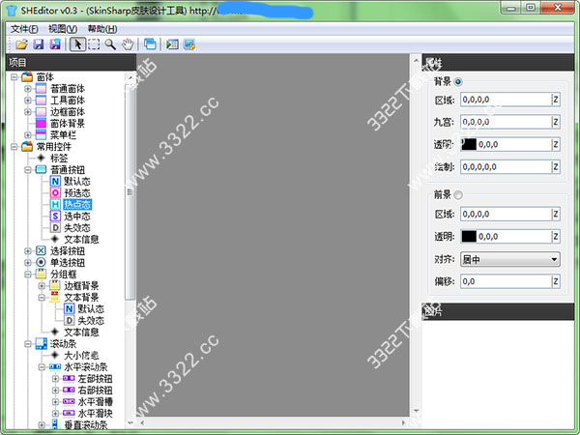Expand the 边框窗体 node

[x=28, y=112]
